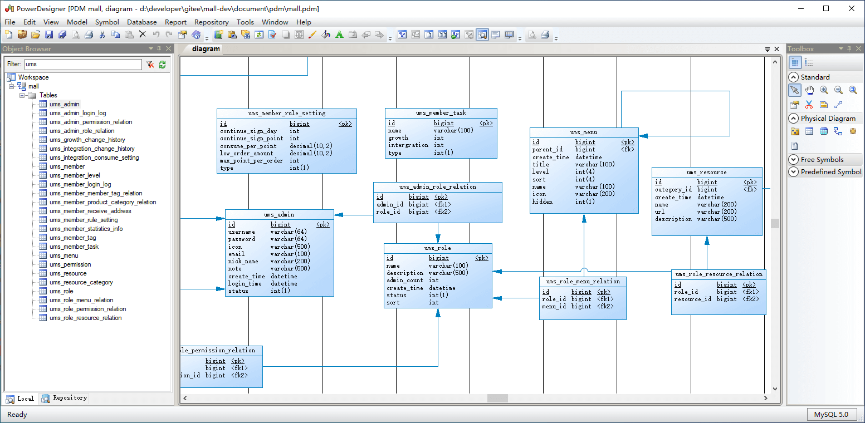Select the Grabber hand tool in Toolbox
Image resolution: width=865 pixels, height=423 pixels.
click(x=809, y=90)
